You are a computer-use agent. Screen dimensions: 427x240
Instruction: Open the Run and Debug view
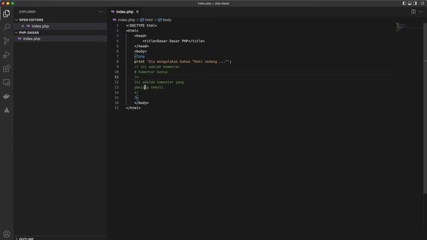pos(7,55)
